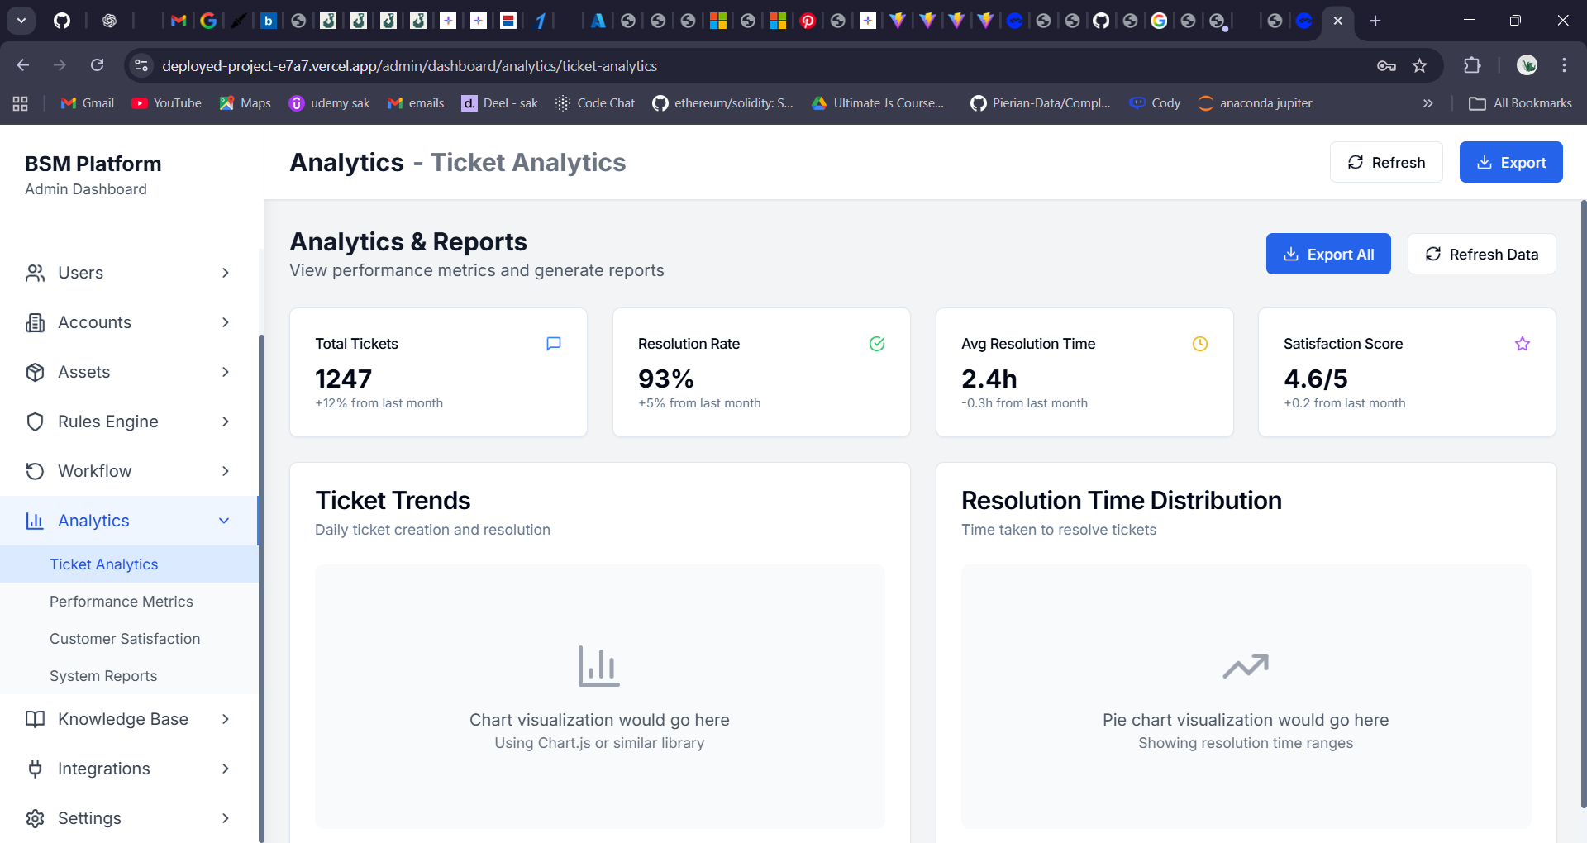Image resolution: width=1587 pixels, height=843 pixels.
Task: Click the Total Tickets message icon
Action: tap(554, 344)
